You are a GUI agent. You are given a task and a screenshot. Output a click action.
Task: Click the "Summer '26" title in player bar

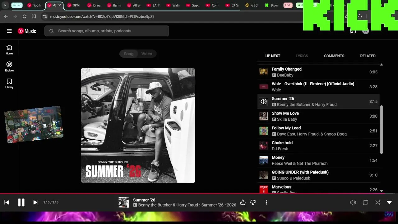click(144, 200)
